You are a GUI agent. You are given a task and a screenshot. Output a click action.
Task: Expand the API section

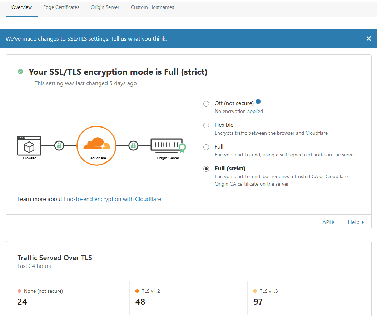[328, 222]
